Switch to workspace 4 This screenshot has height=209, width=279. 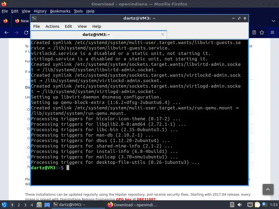[32, 205]
